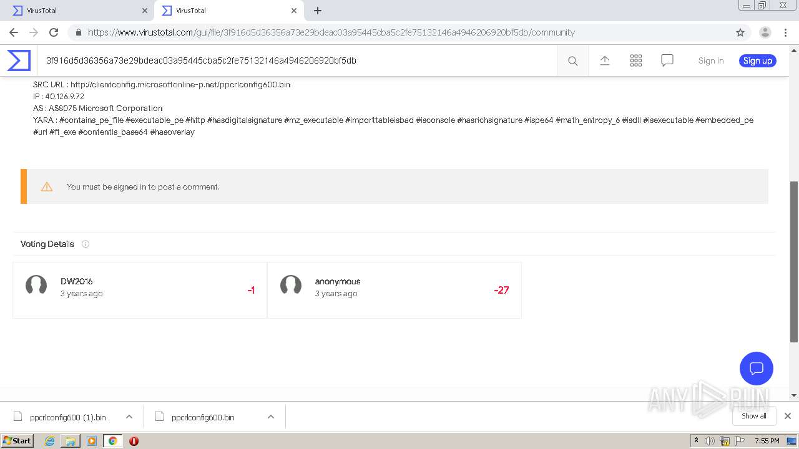
Task: Reload the page
Action: [x=54, y=32]
